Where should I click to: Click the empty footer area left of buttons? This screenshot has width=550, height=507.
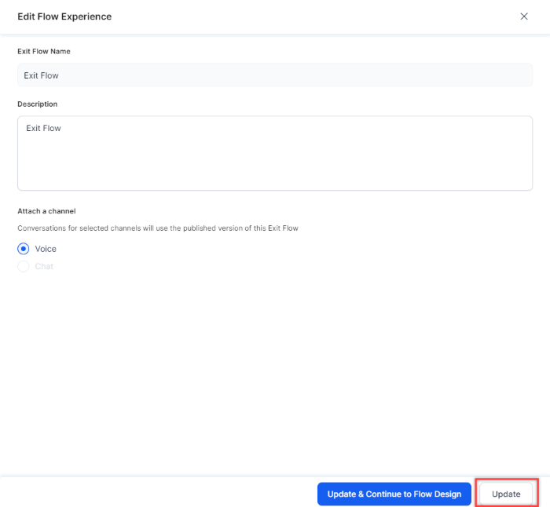pos(157,494)
